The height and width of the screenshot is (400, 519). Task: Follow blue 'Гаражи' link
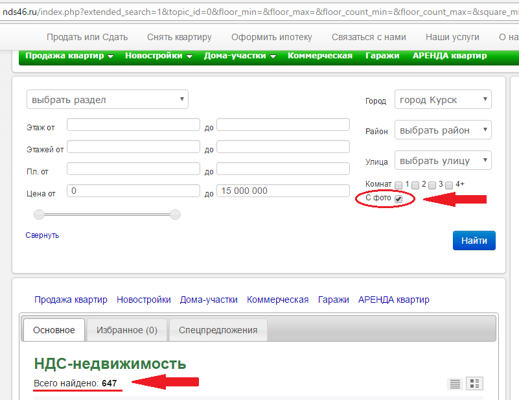pos(333,300)
